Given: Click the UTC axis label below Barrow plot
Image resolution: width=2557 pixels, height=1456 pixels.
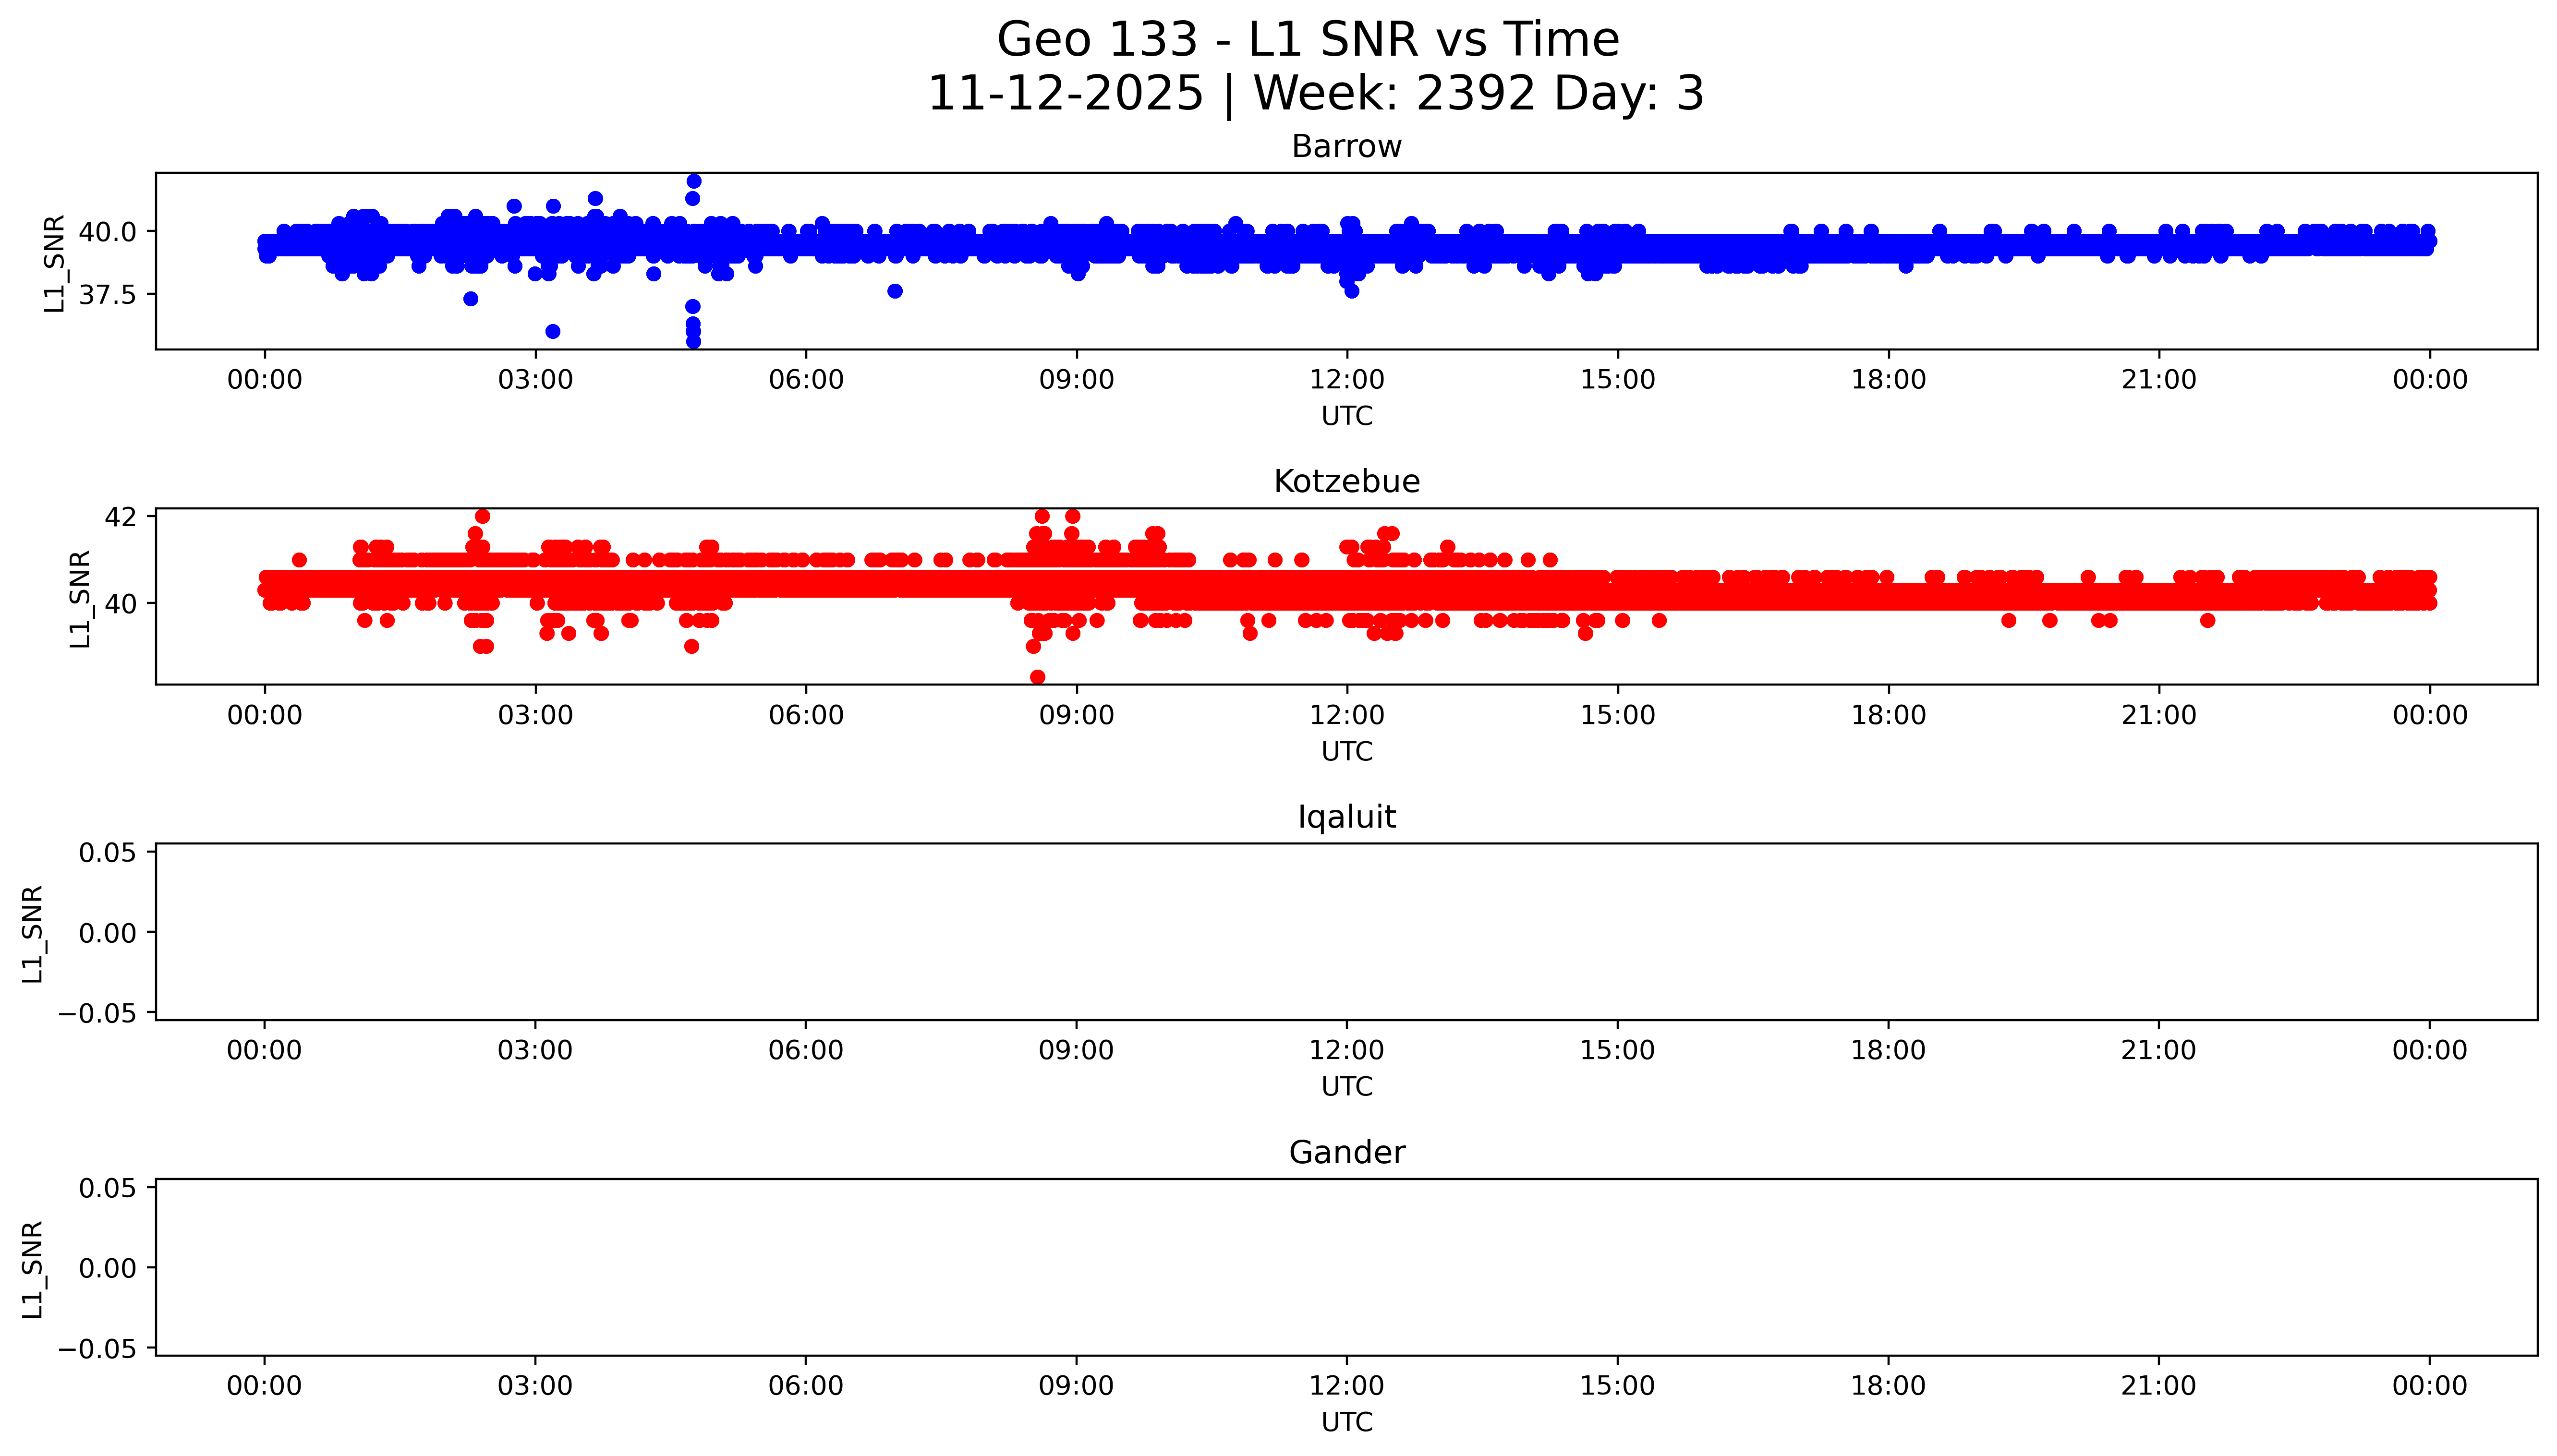Looking at the screenshot, I should tap(1346, 416).
